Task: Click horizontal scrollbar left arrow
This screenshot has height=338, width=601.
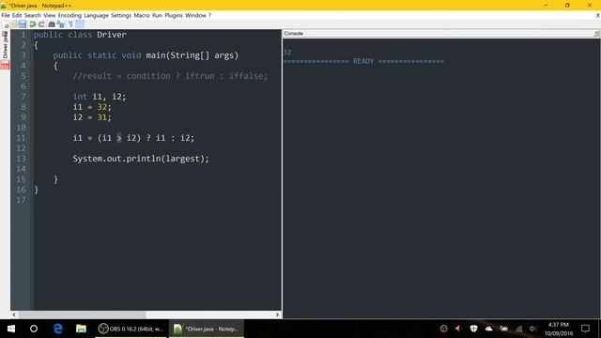Action: 14,315
